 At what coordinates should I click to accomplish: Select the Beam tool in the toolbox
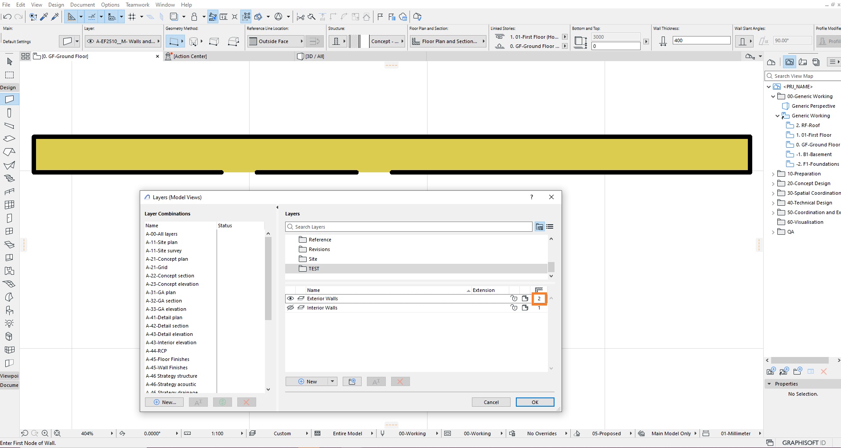(x=9, y=126)
